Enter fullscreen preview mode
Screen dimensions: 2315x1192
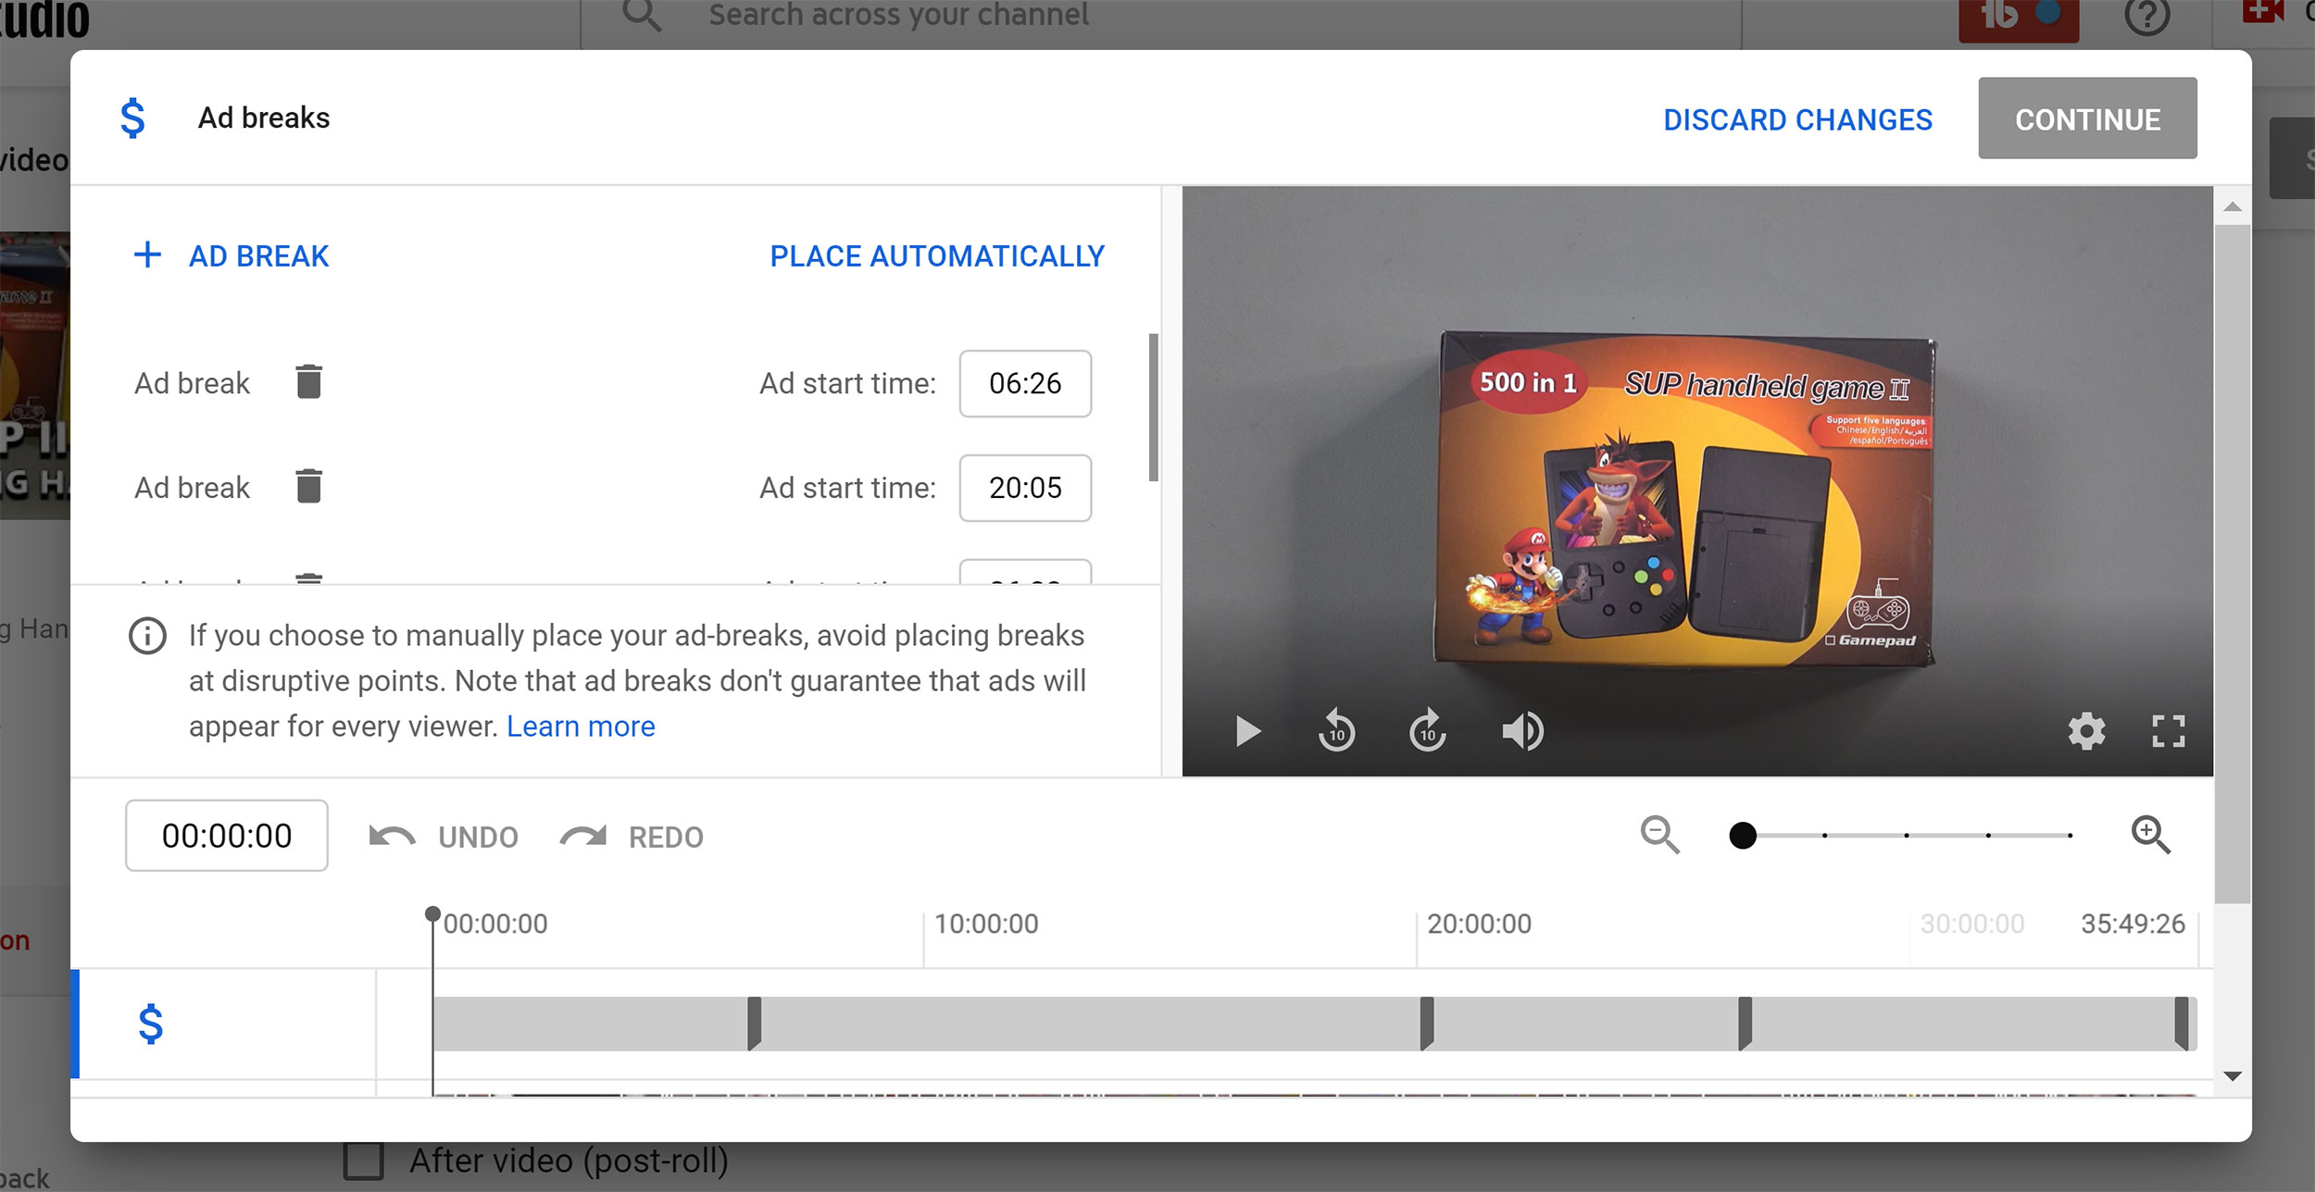(2169, 731)
